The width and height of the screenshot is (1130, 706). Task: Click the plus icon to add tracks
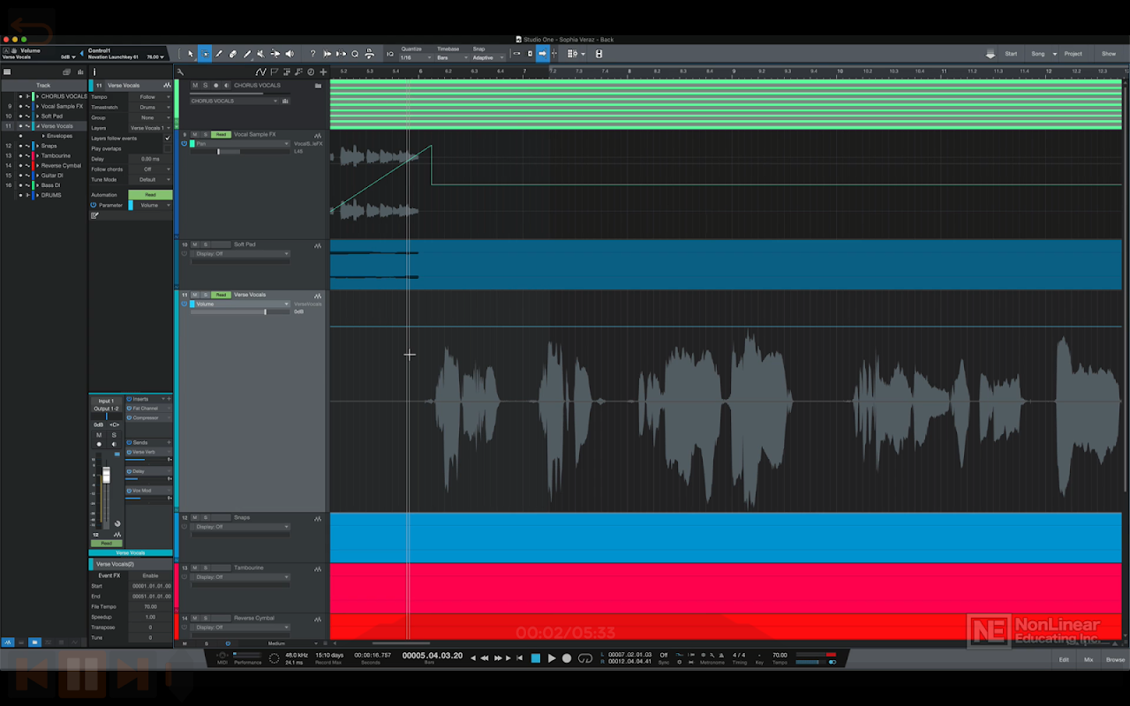click(323, 72)
